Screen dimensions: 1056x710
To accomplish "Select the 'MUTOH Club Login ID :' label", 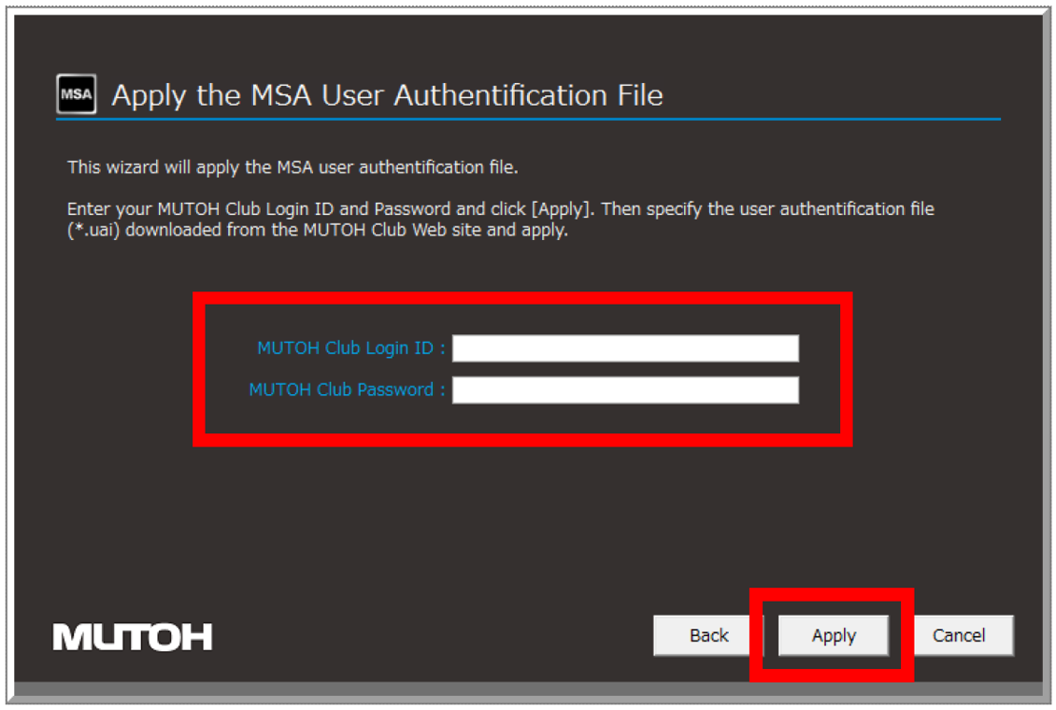I will 350,348.
